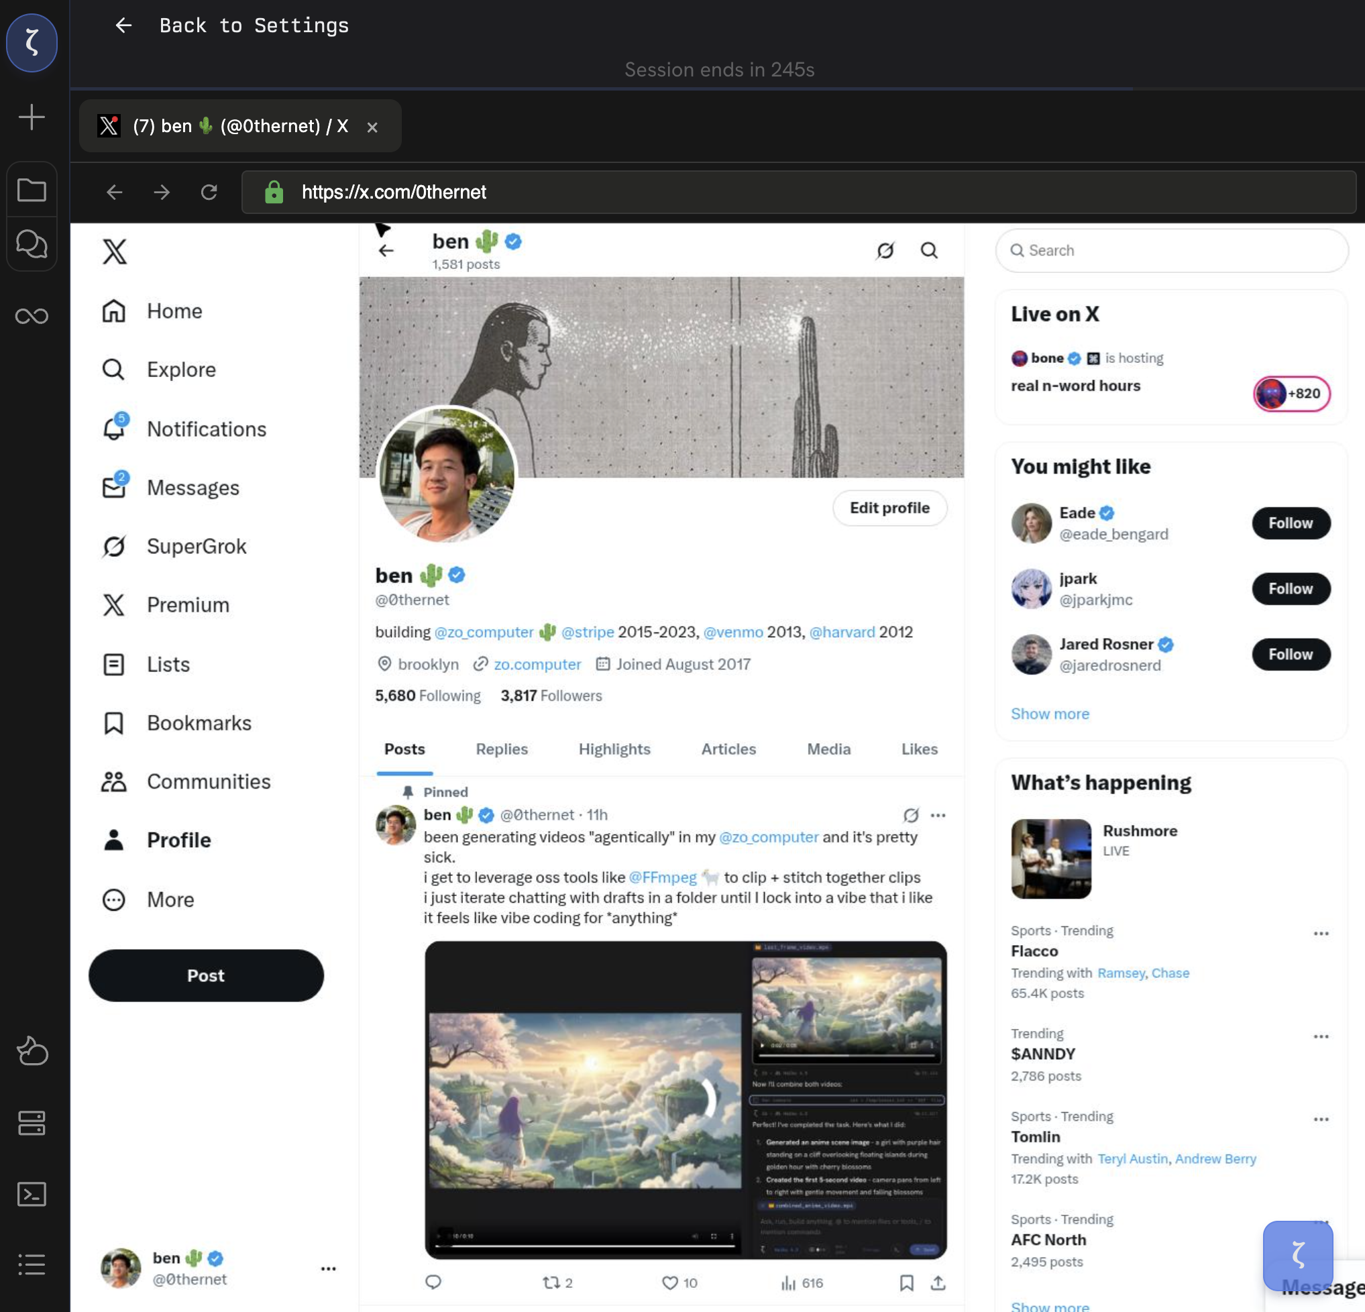This screenshot has height=1312, width=1365.
Task: Like the pinned post with the heart icon
Action: (x=670, y=1282)
